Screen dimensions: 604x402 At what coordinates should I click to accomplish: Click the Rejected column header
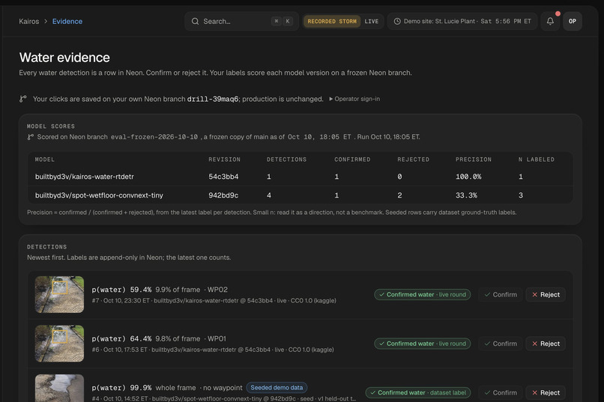[414, 159]
